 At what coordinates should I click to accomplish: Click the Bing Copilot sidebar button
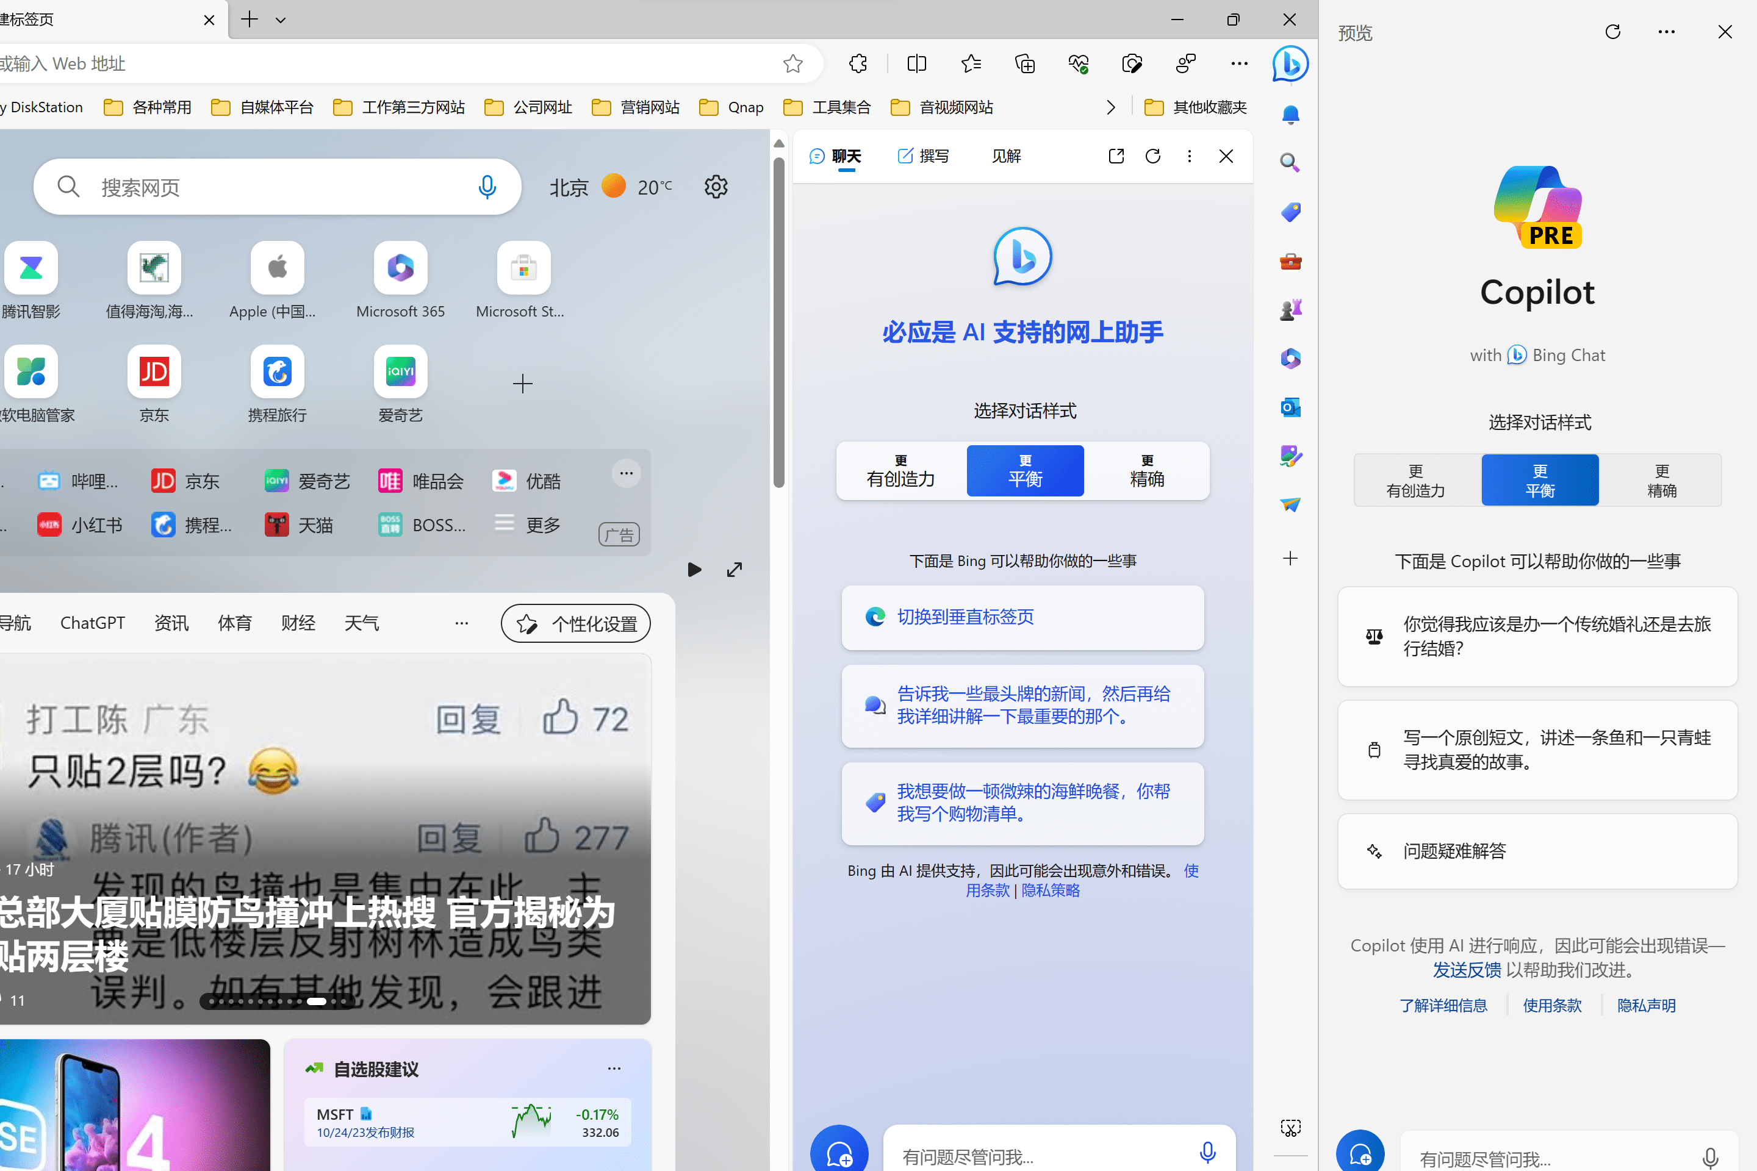[x=1290, y=63]
